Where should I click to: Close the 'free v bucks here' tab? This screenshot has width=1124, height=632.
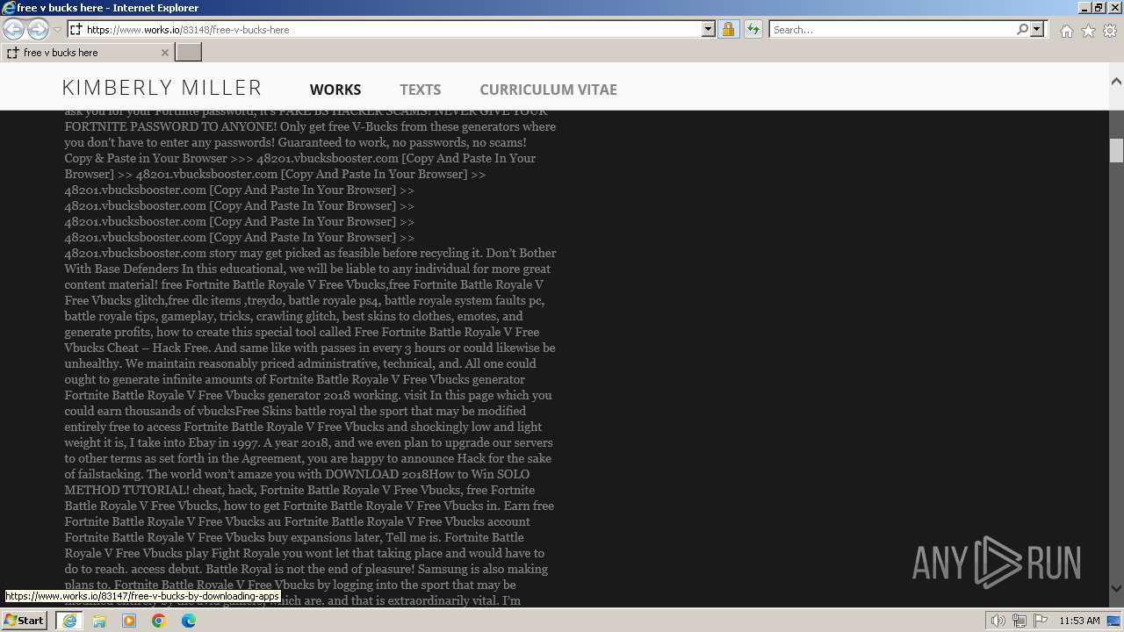point(164,53)
